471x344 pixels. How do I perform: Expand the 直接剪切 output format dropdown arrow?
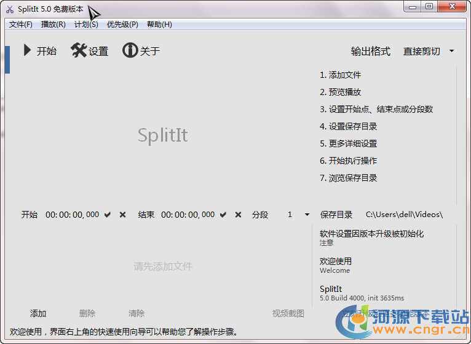pyautogui.click(x=451, y=51)
